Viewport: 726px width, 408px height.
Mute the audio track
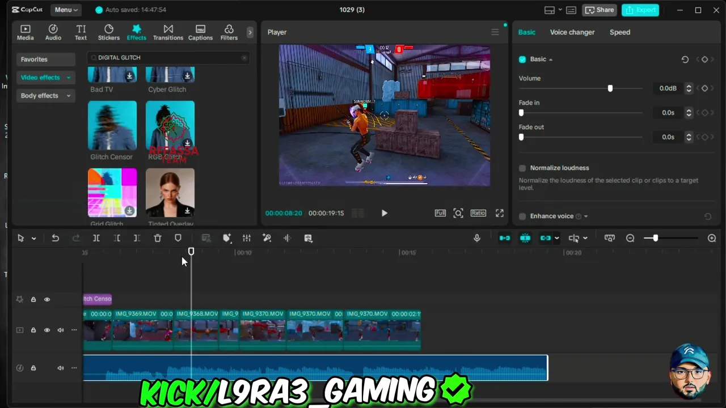tap(61, 368)
